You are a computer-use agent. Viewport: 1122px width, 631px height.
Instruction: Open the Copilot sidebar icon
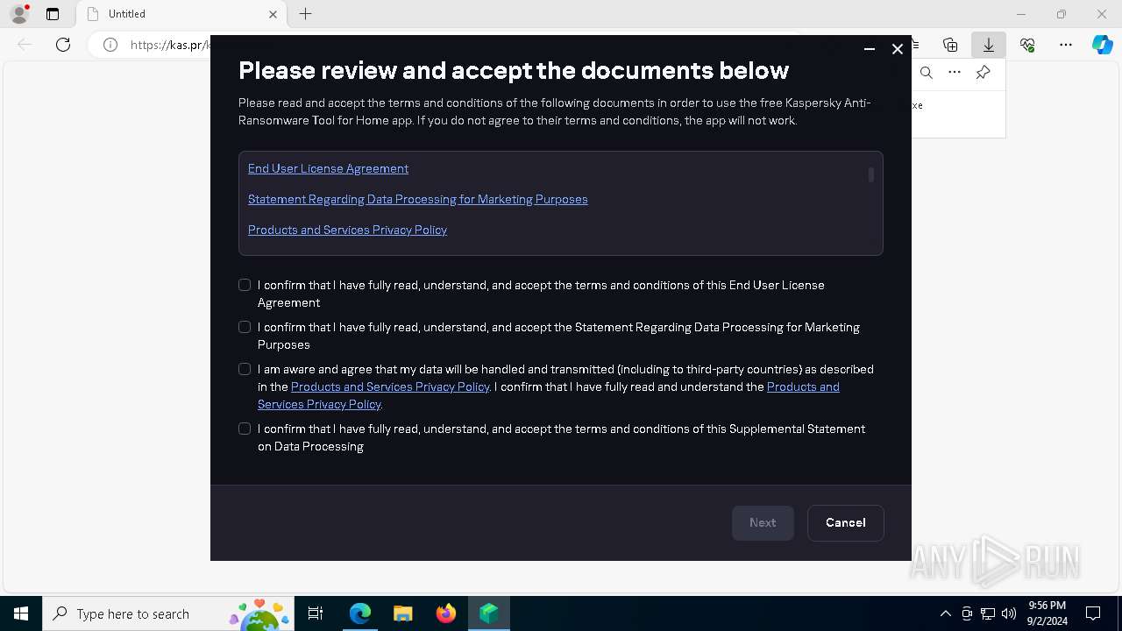(x=1102, y=45)
